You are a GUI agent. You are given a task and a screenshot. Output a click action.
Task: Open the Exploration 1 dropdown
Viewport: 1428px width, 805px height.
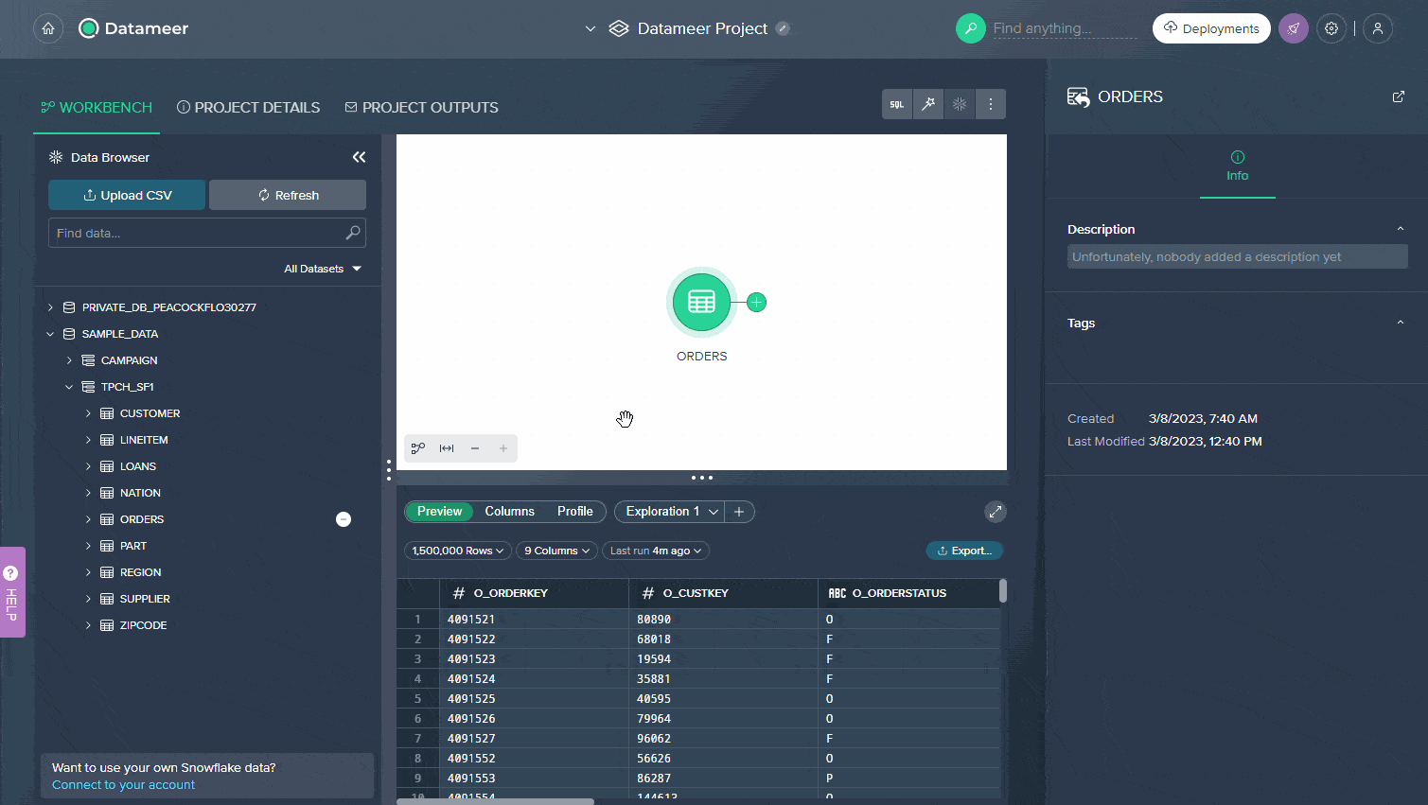[713, 512]
